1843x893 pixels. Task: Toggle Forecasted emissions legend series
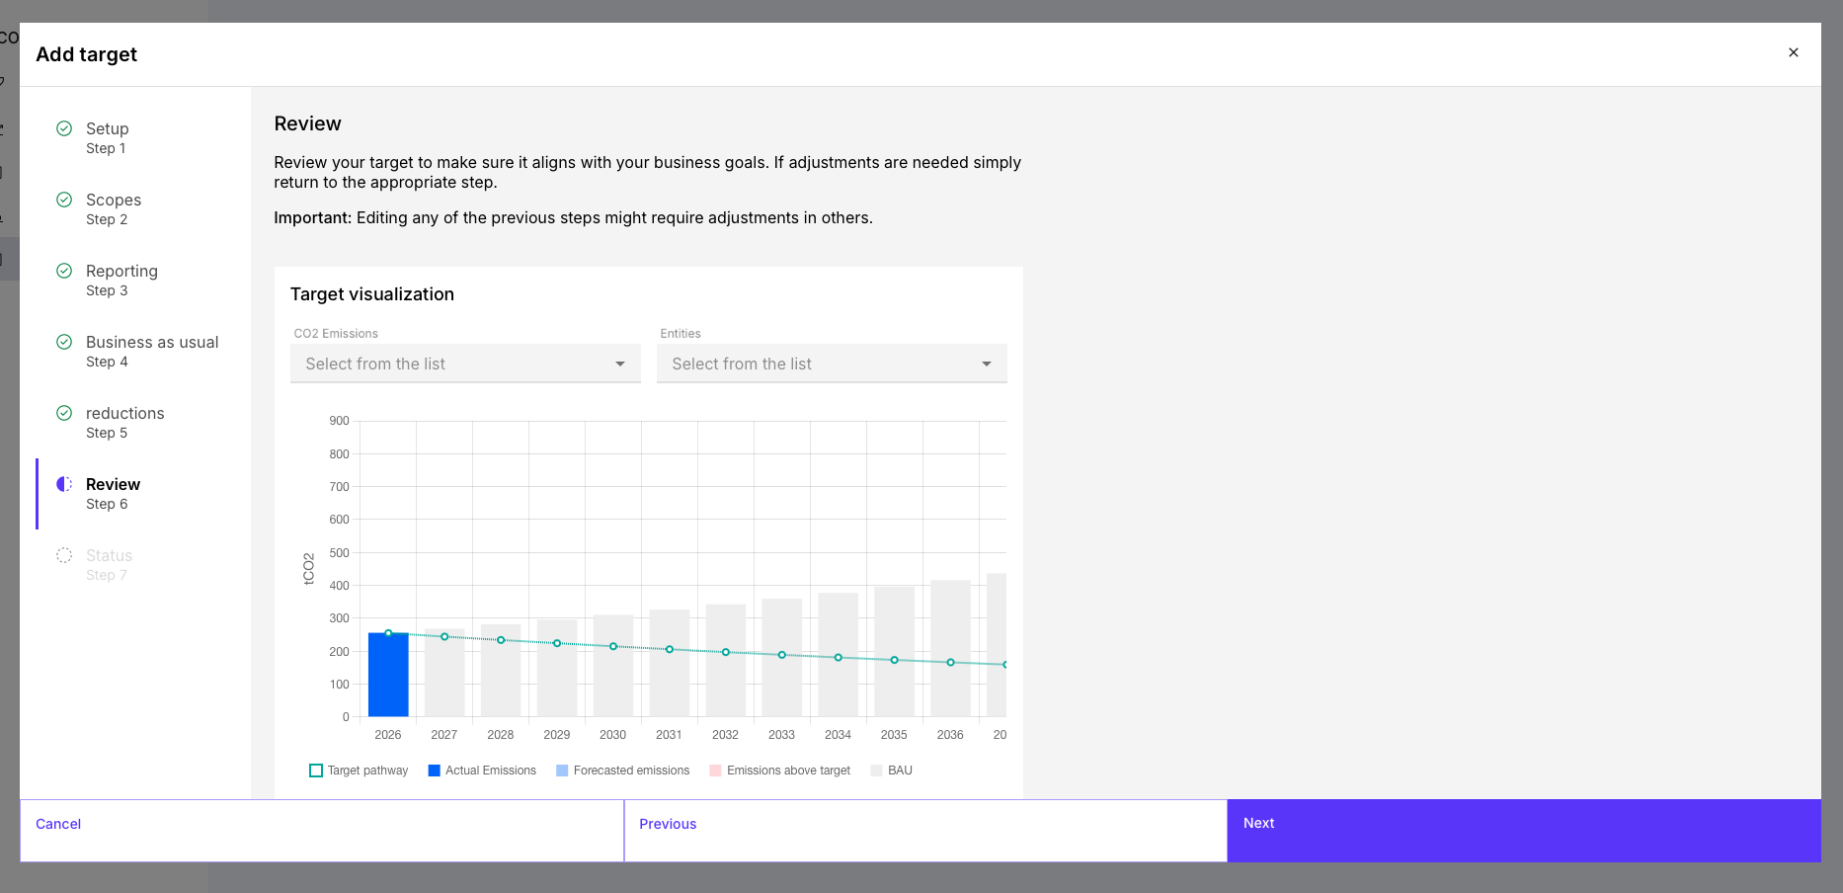(622, 771)
